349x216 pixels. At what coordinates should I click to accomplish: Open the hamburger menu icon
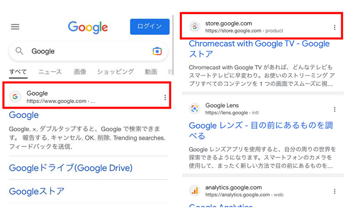coord(15,27)
